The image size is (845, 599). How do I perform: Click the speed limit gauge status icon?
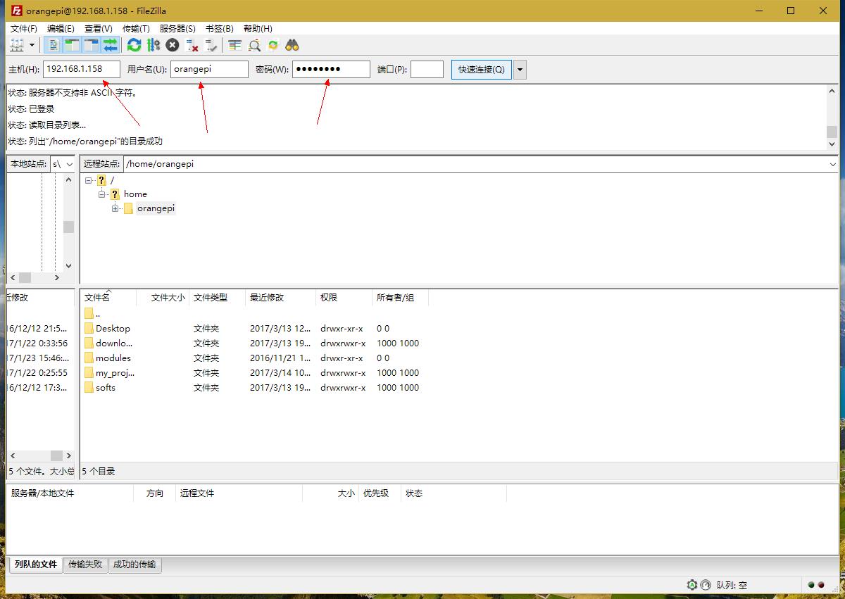[x=706, y=585]
